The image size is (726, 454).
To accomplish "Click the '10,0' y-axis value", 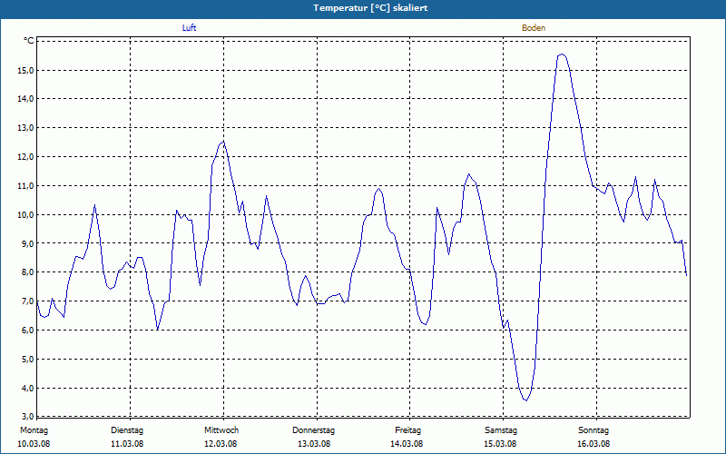I will [25, 215].
